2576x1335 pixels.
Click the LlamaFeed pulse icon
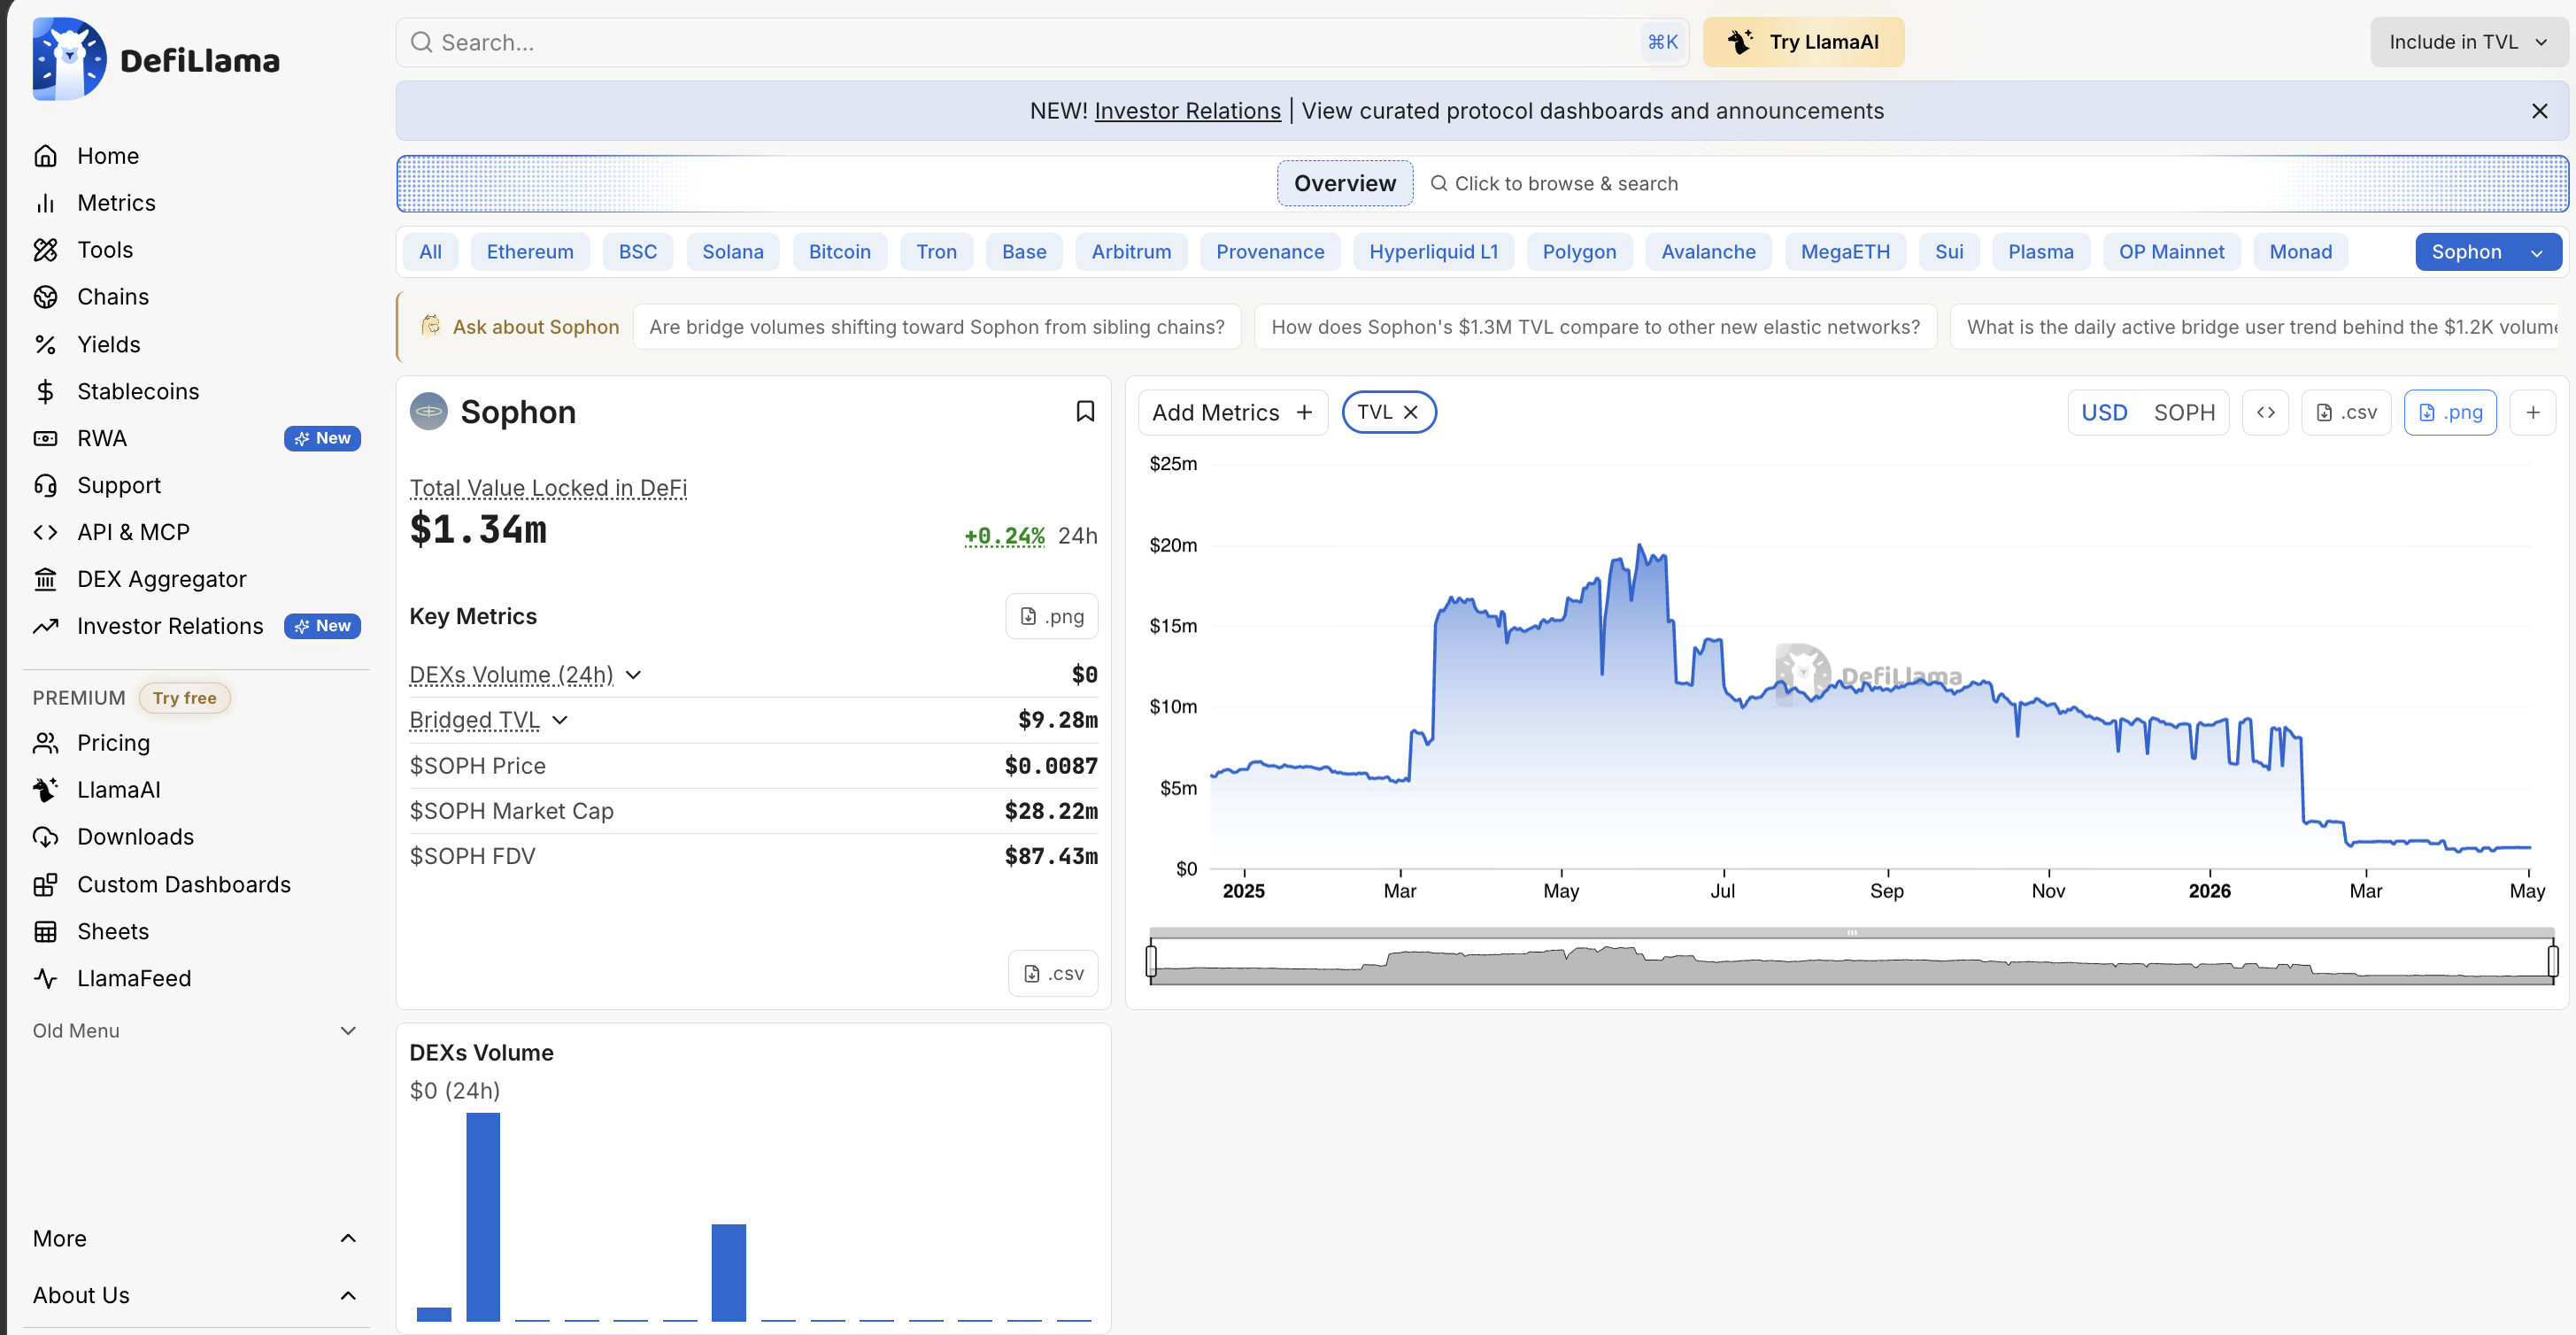(x=45, y=979)
